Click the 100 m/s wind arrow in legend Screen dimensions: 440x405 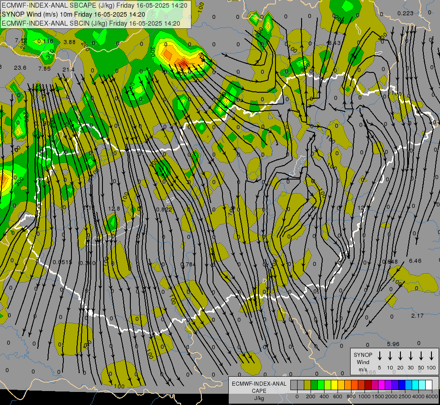pyautogui.click(x=431, y=356)
